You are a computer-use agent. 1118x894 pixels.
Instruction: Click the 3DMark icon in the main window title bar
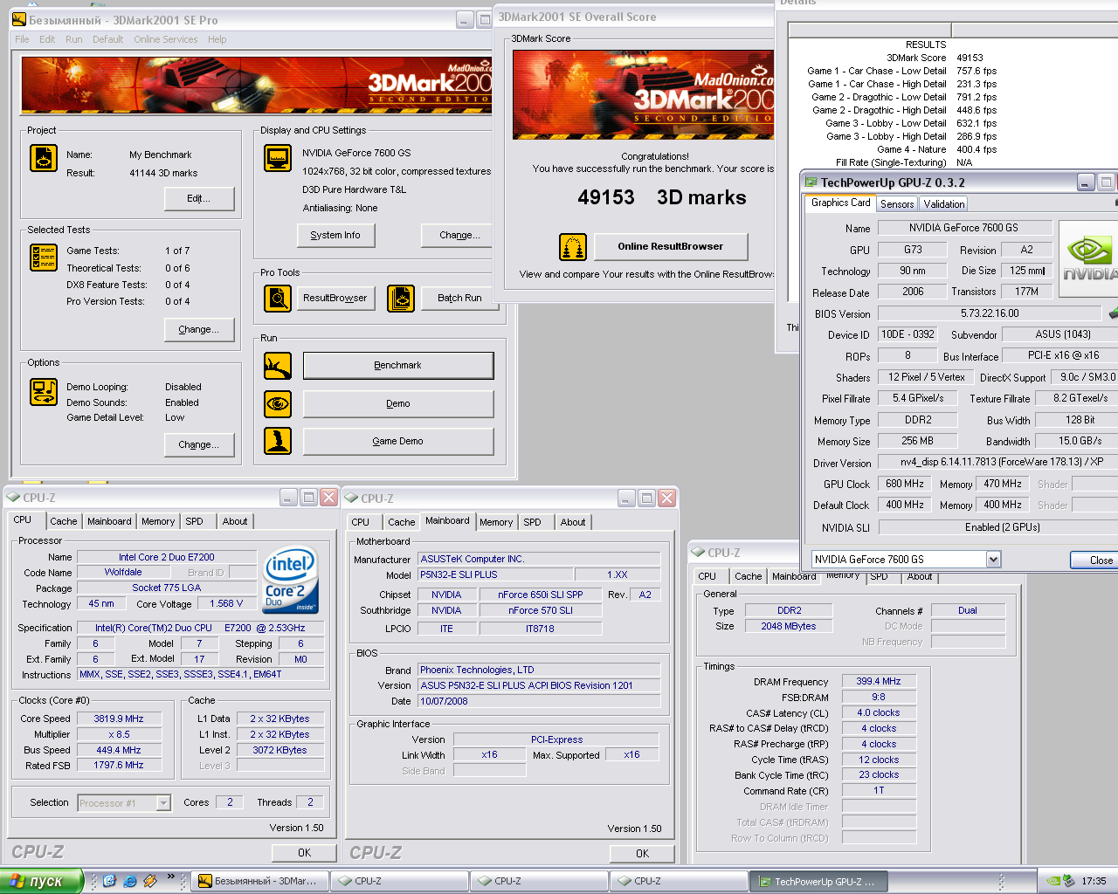coord(19,19)
